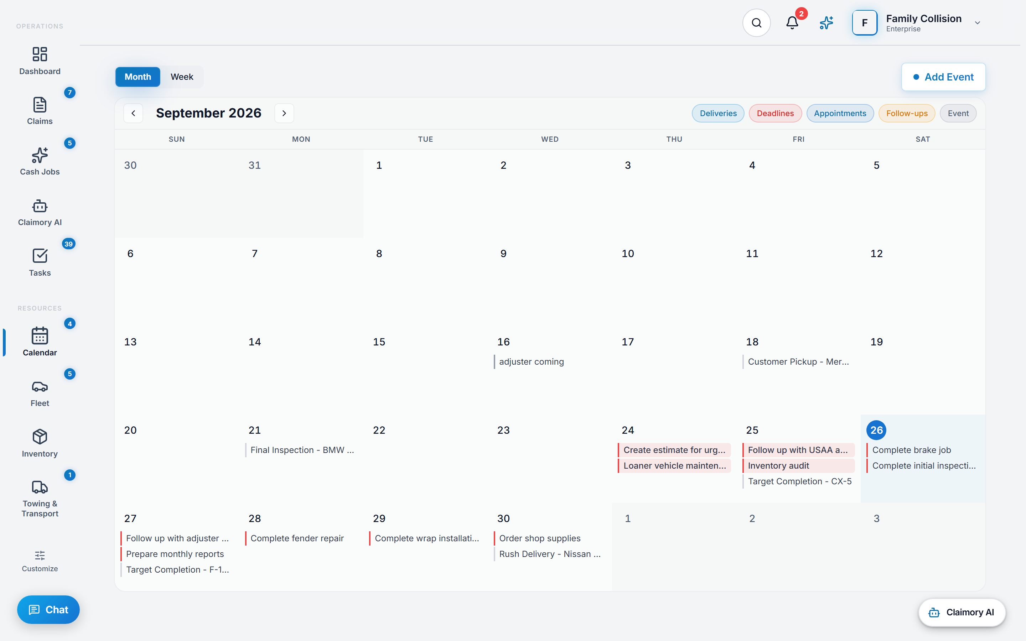Click the Claims badge showing 7
Screen dimensions: 1026x641
[70, 93]
